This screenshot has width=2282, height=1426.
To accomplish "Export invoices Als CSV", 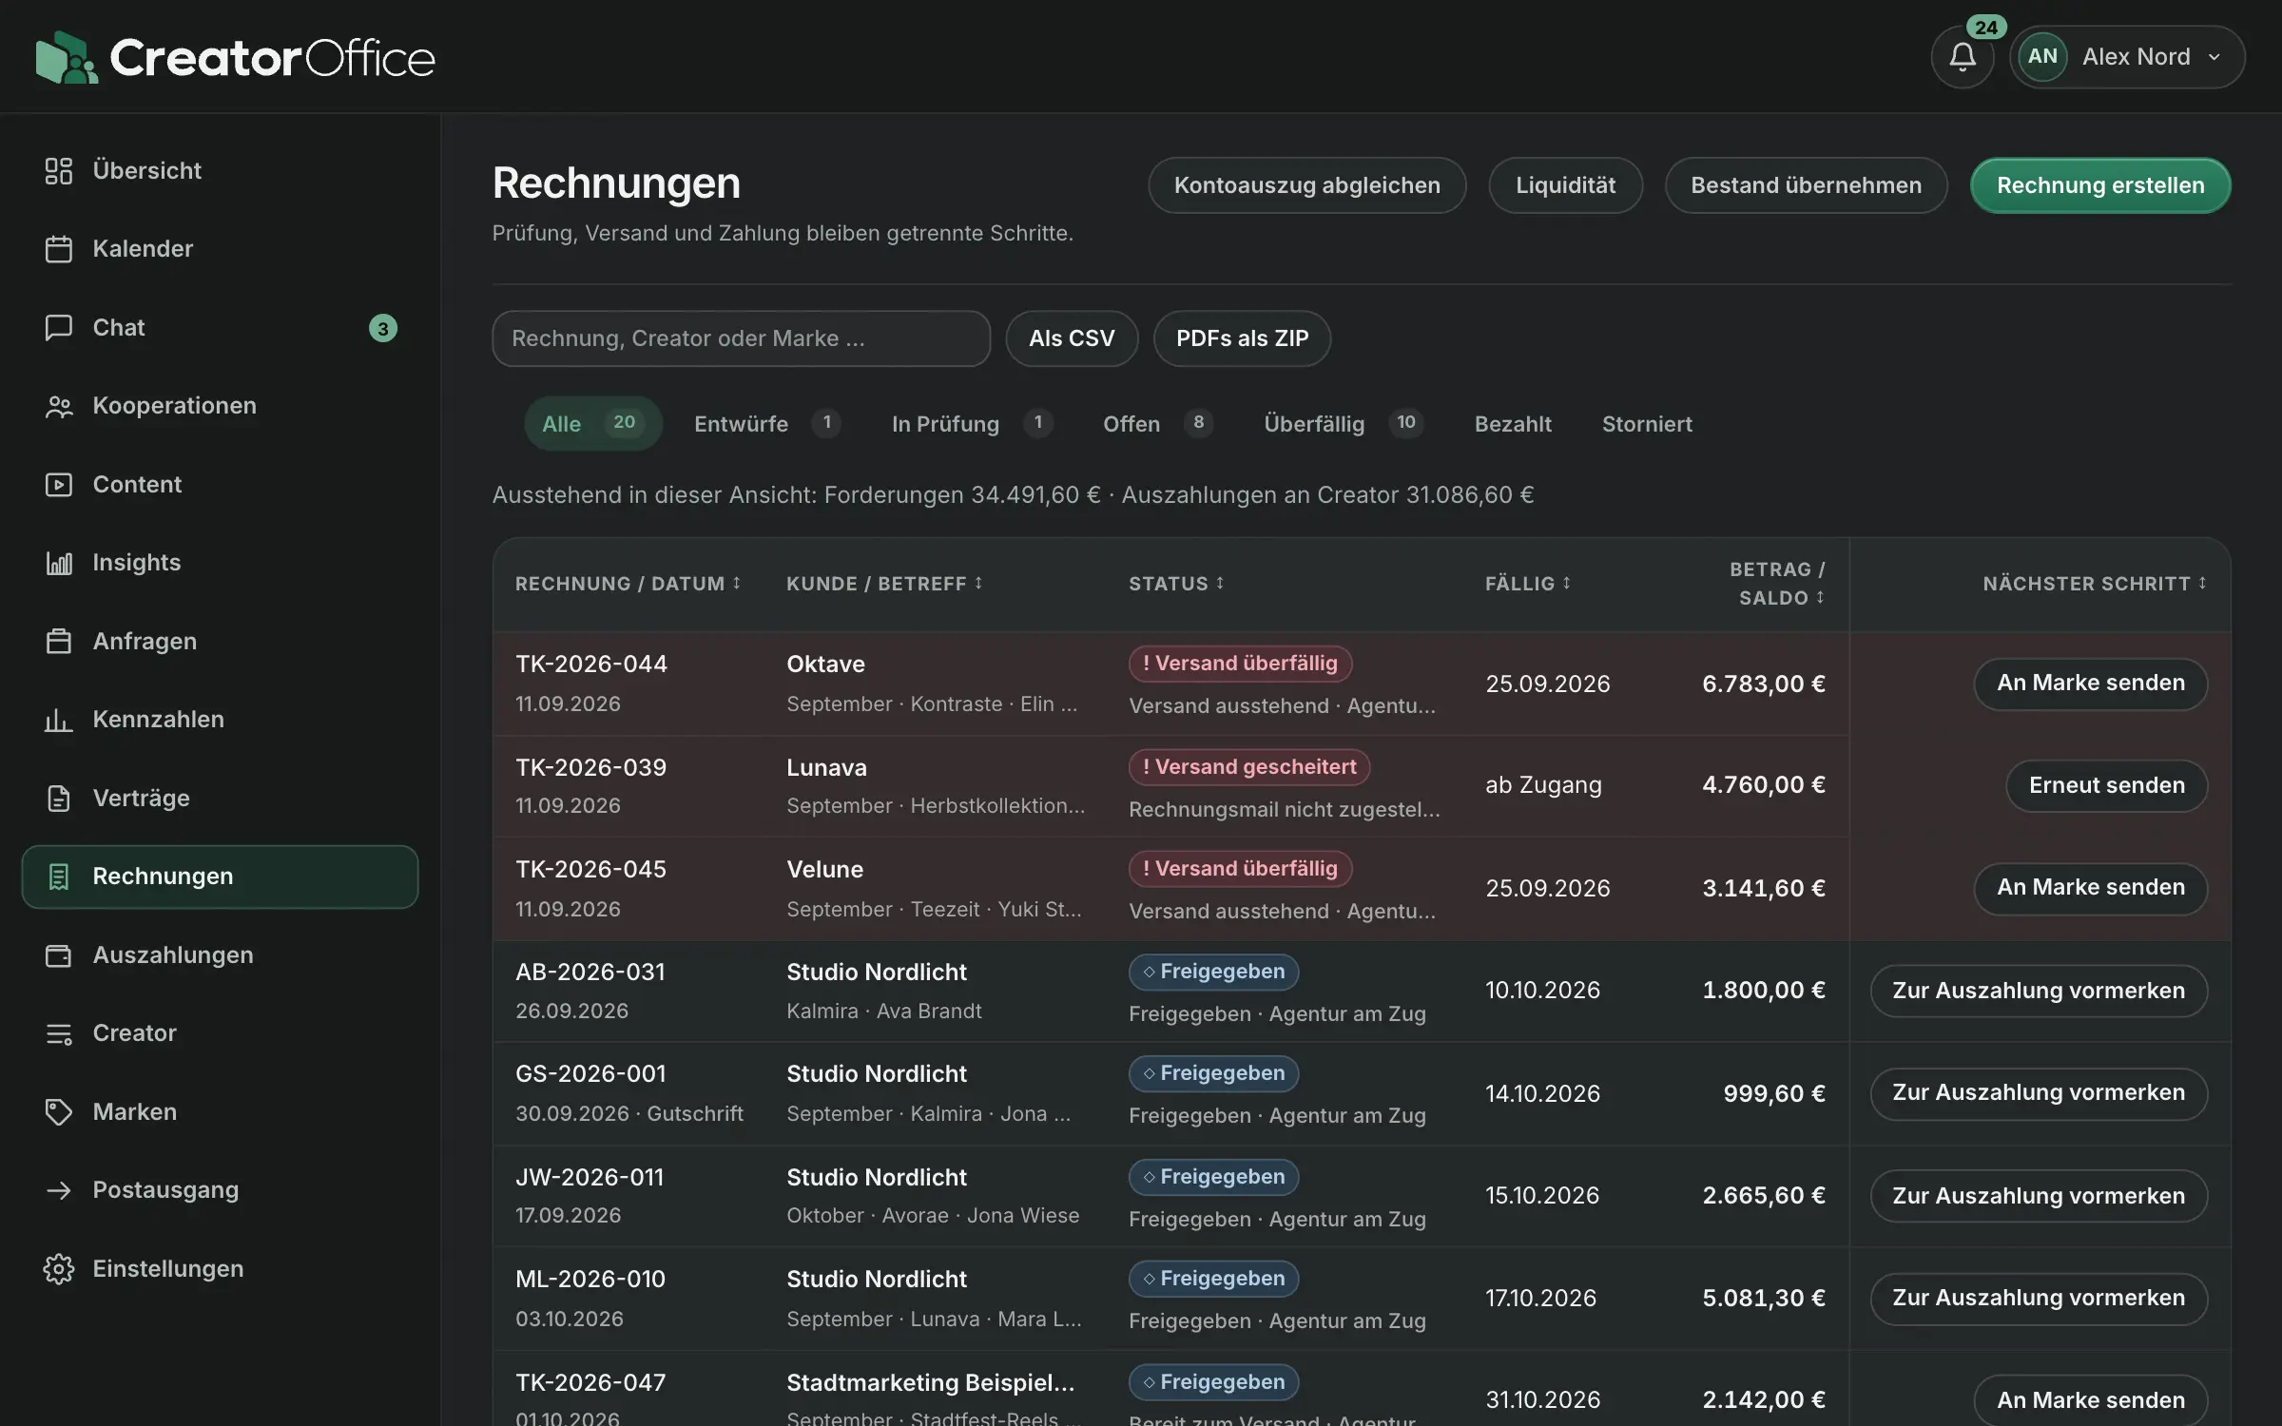I will (1072, 338).
